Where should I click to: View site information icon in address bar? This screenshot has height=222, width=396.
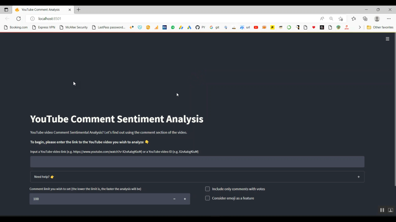pyautogui.click(x=32, y=19)
